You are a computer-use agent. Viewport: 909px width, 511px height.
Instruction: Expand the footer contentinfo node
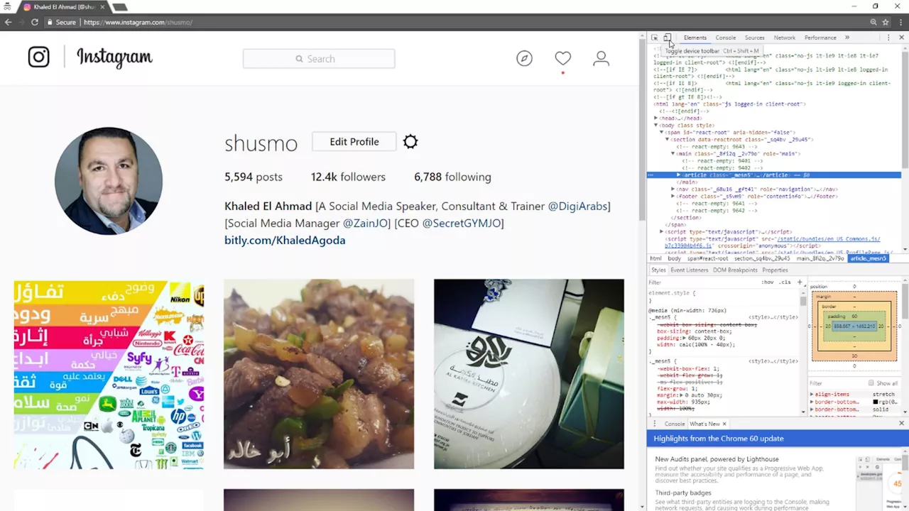(x=673, y=197)
